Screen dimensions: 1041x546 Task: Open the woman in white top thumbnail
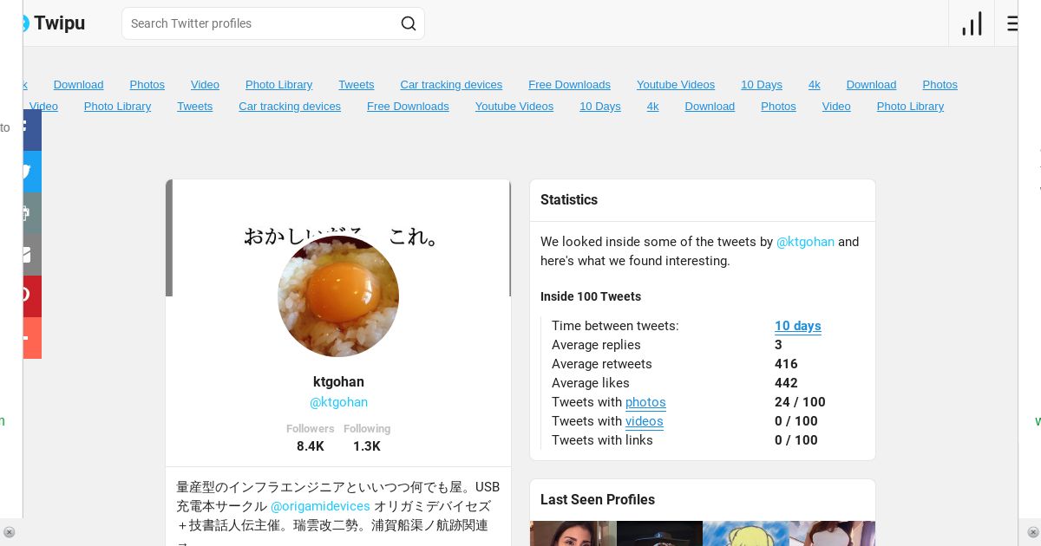(x=831, y=533)
